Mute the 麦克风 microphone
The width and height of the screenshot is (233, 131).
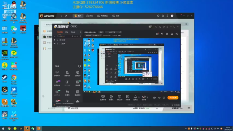(x=135, y=98)
